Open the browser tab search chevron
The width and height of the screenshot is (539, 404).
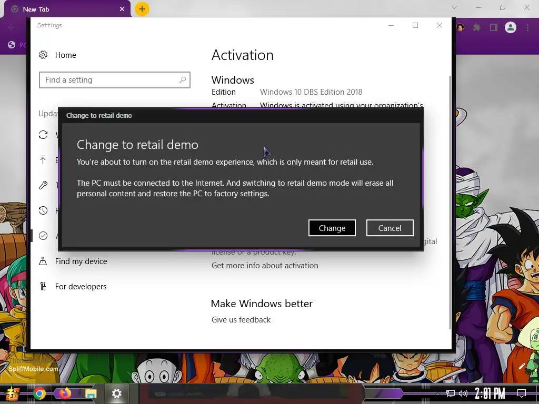point(454,7)
